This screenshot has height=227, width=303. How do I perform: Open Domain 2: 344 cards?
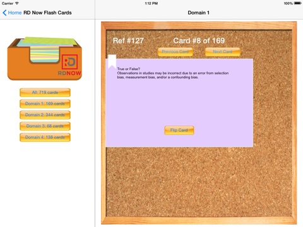pyautogui.click(x=45, y=115)
